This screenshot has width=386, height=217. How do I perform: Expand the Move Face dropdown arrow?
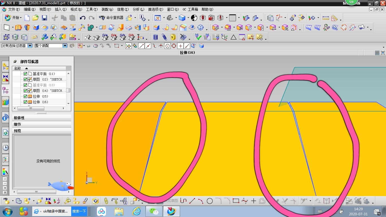point(222,28)
